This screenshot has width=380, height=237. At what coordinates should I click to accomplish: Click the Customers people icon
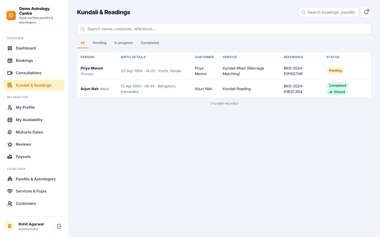tap(10, 204)
